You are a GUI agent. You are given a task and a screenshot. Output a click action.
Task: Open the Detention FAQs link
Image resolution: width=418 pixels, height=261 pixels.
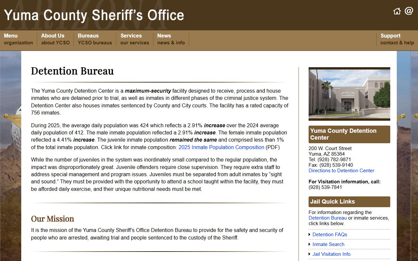[330, 235]
